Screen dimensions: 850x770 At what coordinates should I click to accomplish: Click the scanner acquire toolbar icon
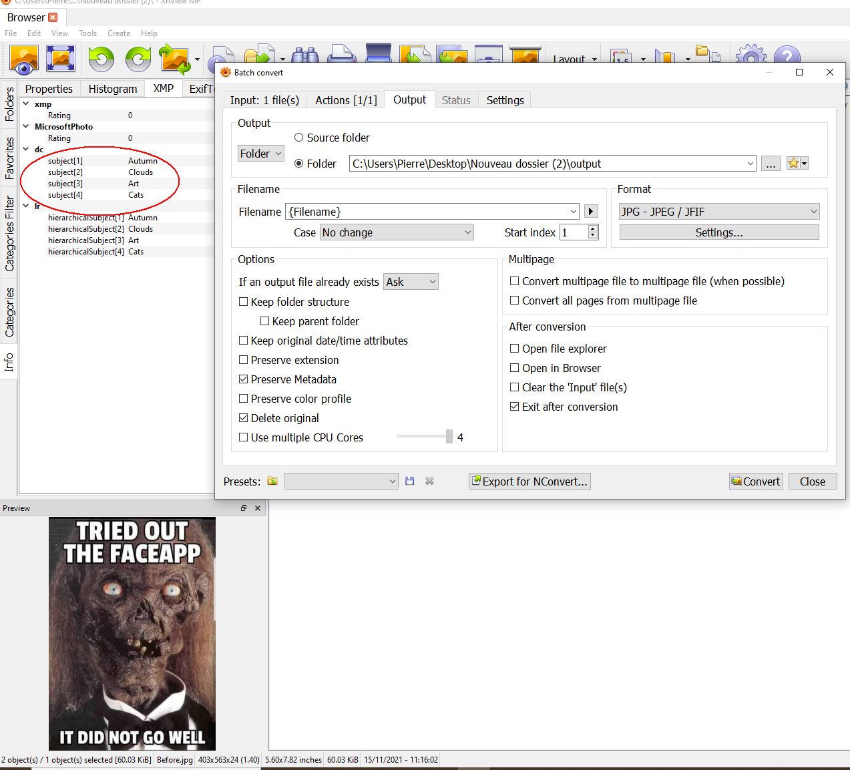(x=379, y=53)
